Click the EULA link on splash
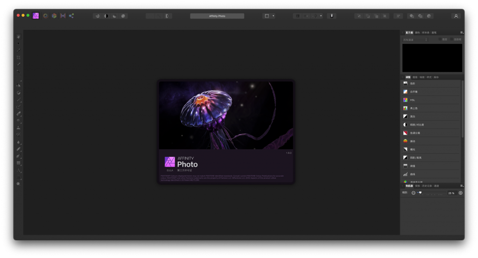Screen dimensions: 478x258 tap(170, 170)
